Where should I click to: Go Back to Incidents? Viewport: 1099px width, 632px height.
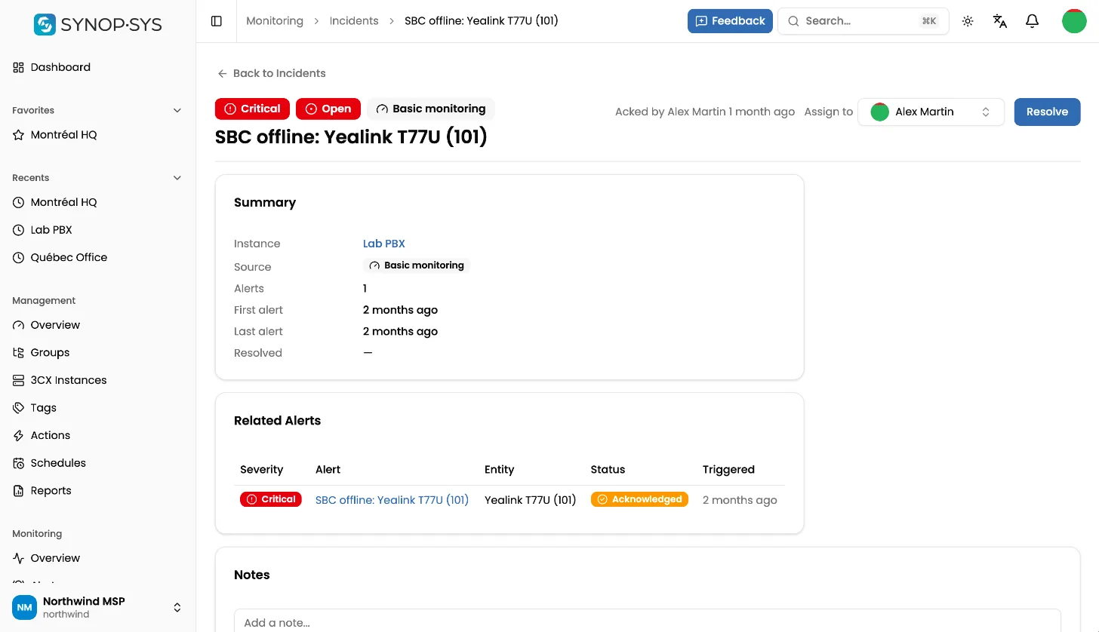tap(272, 73)
